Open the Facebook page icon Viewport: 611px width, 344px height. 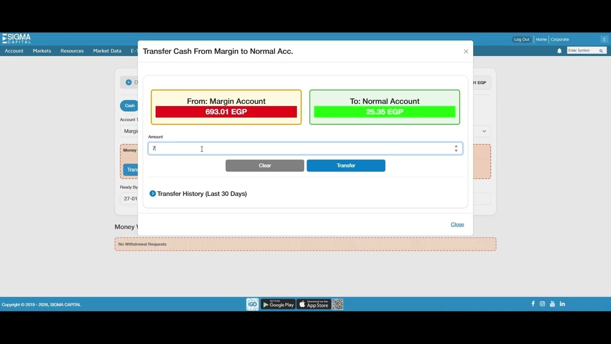click(x=533, y=304)
